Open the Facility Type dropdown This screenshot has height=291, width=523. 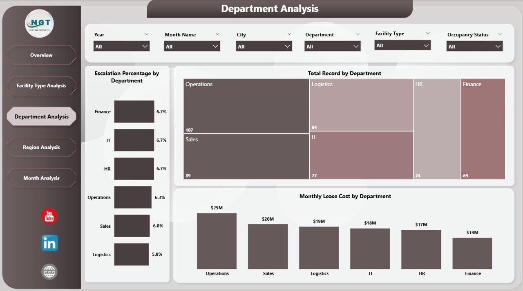tap(402, 45)
